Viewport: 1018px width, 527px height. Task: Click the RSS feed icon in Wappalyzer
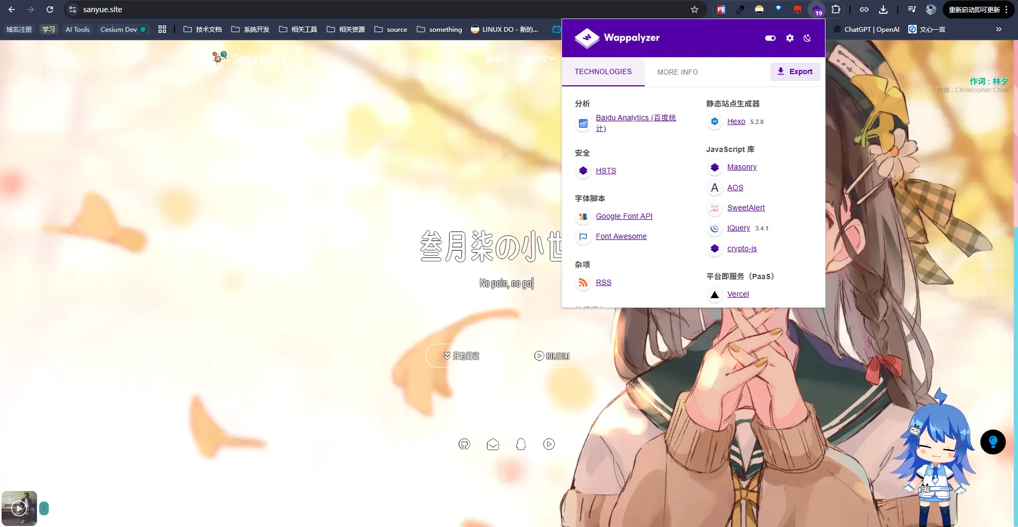[583, 282]
